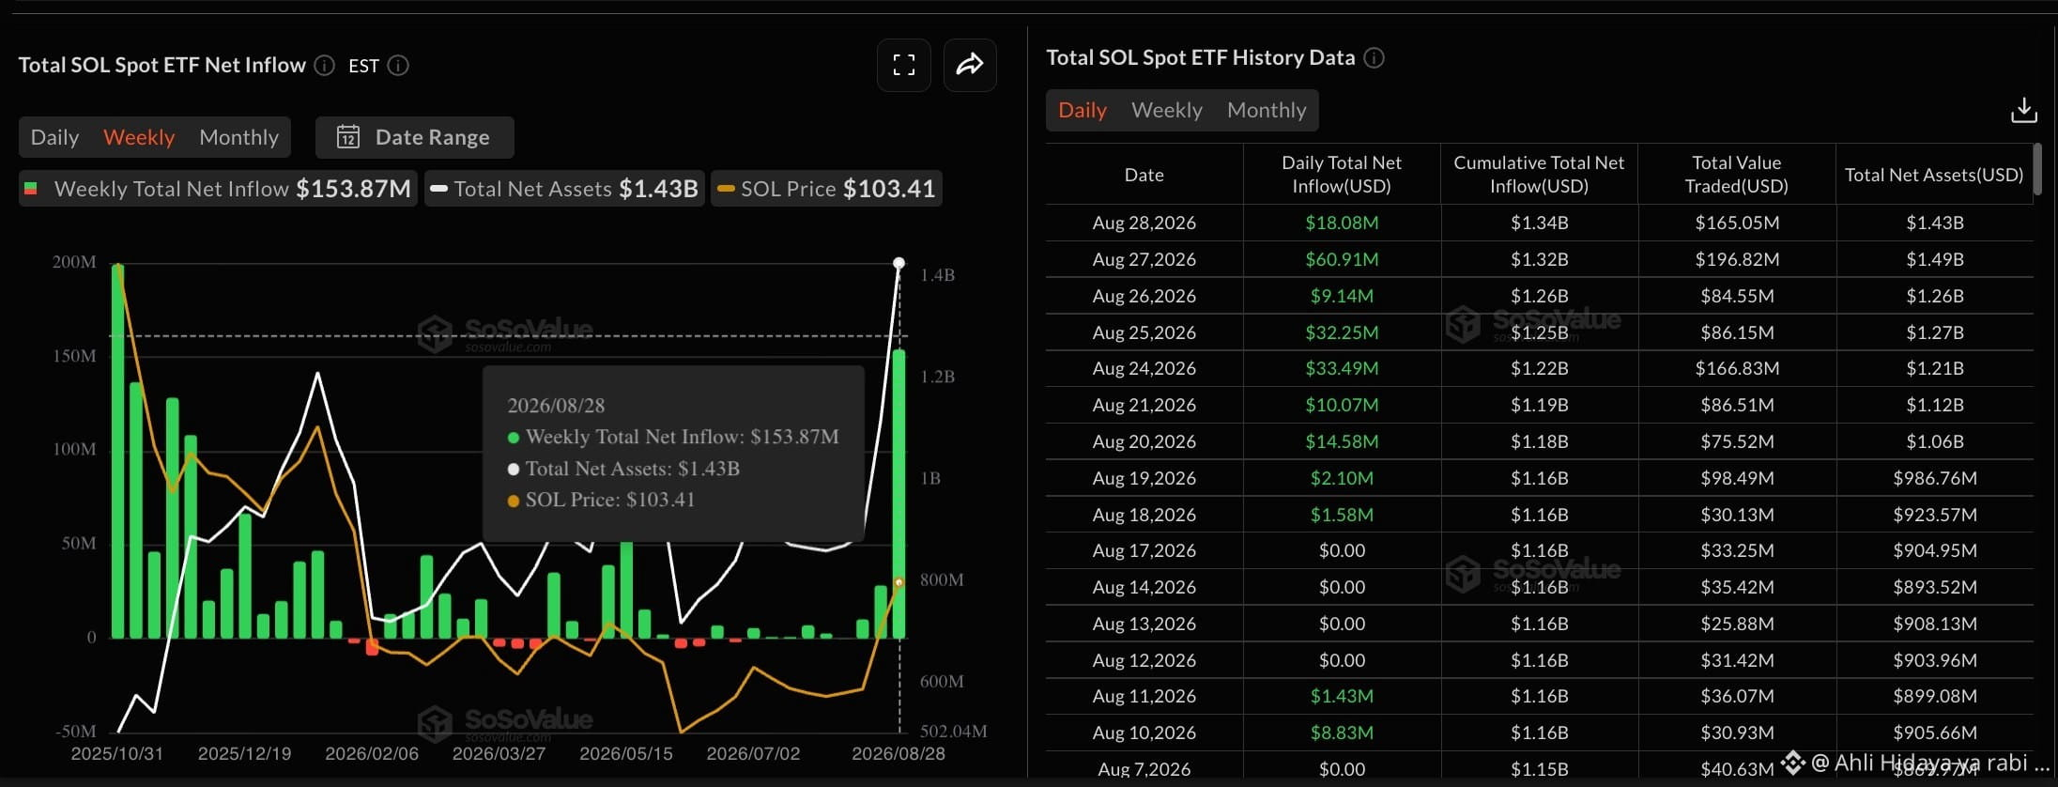Click the tooltip line SOL Price: $103.41
The width and height of the screenshot is (2058, 787).
point(602,500)
